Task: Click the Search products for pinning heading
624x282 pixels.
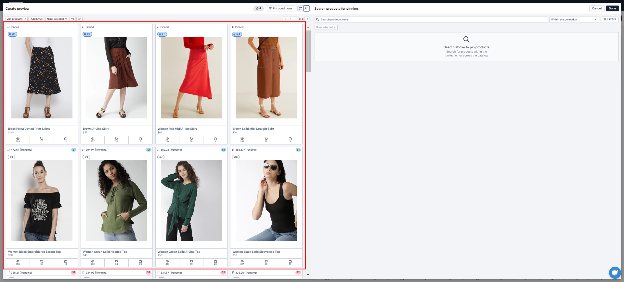Action: pos(336,9)
